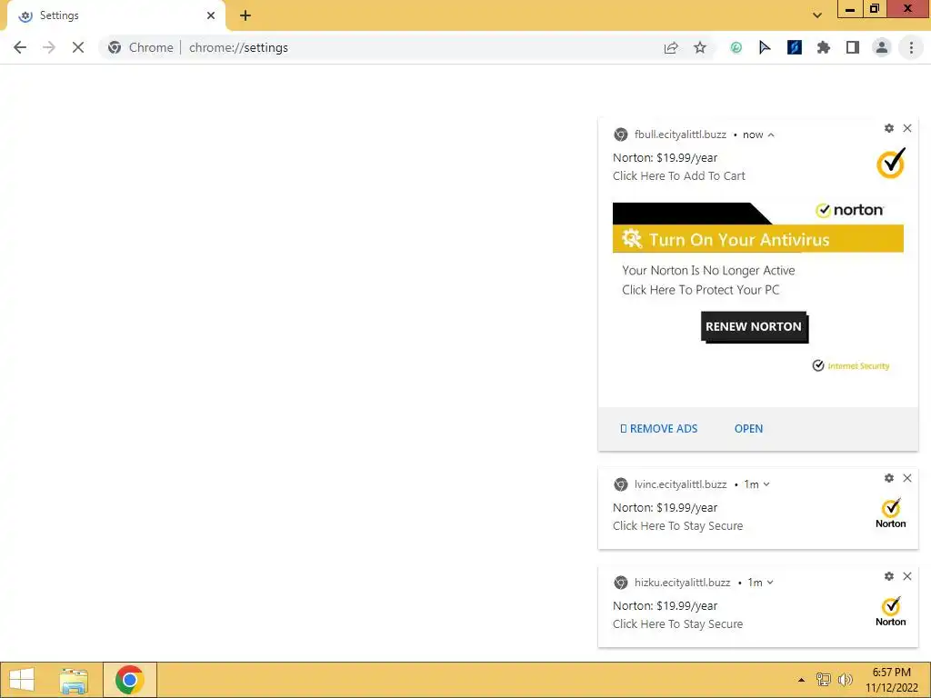
Task: Open the green circular extension icon
Action: pyautogui.click(x=736, y=47)
